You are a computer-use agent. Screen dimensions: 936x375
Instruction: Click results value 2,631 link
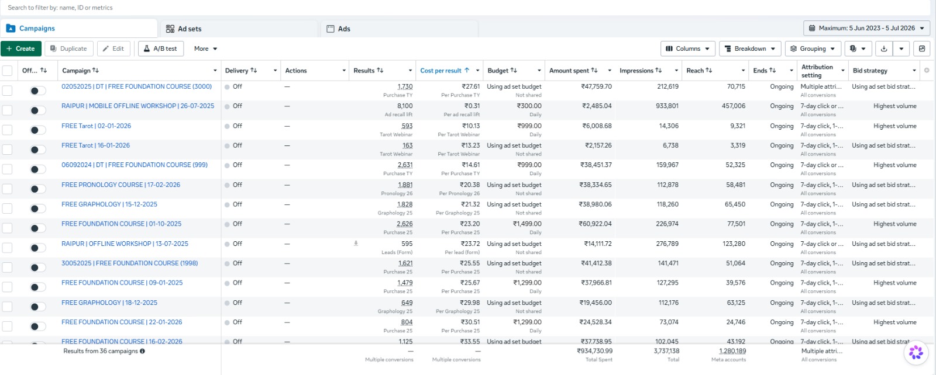coord(405,165)
